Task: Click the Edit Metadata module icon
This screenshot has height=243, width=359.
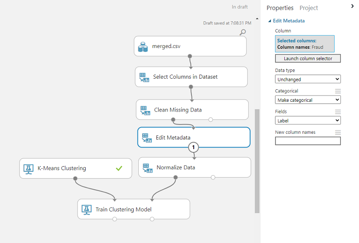Action: pyautogui.click(x=147, y=138)
